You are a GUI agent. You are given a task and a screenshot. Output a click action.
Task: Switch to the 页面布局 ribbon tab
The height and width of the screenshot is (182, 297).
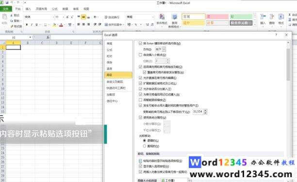(41, 9)
